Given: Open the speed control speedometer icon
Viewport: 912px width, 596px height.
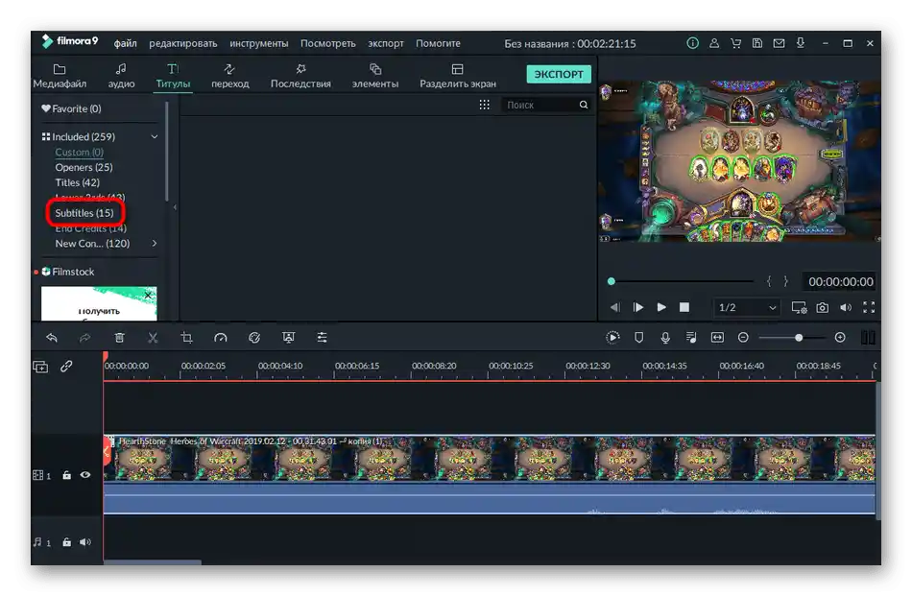Looking at the screenshot, I should click(221, 338).
